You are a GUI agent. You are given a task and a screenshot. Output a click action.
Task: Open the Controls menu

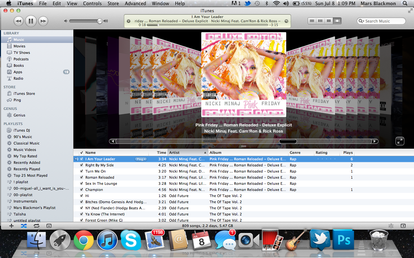(93, 4)
